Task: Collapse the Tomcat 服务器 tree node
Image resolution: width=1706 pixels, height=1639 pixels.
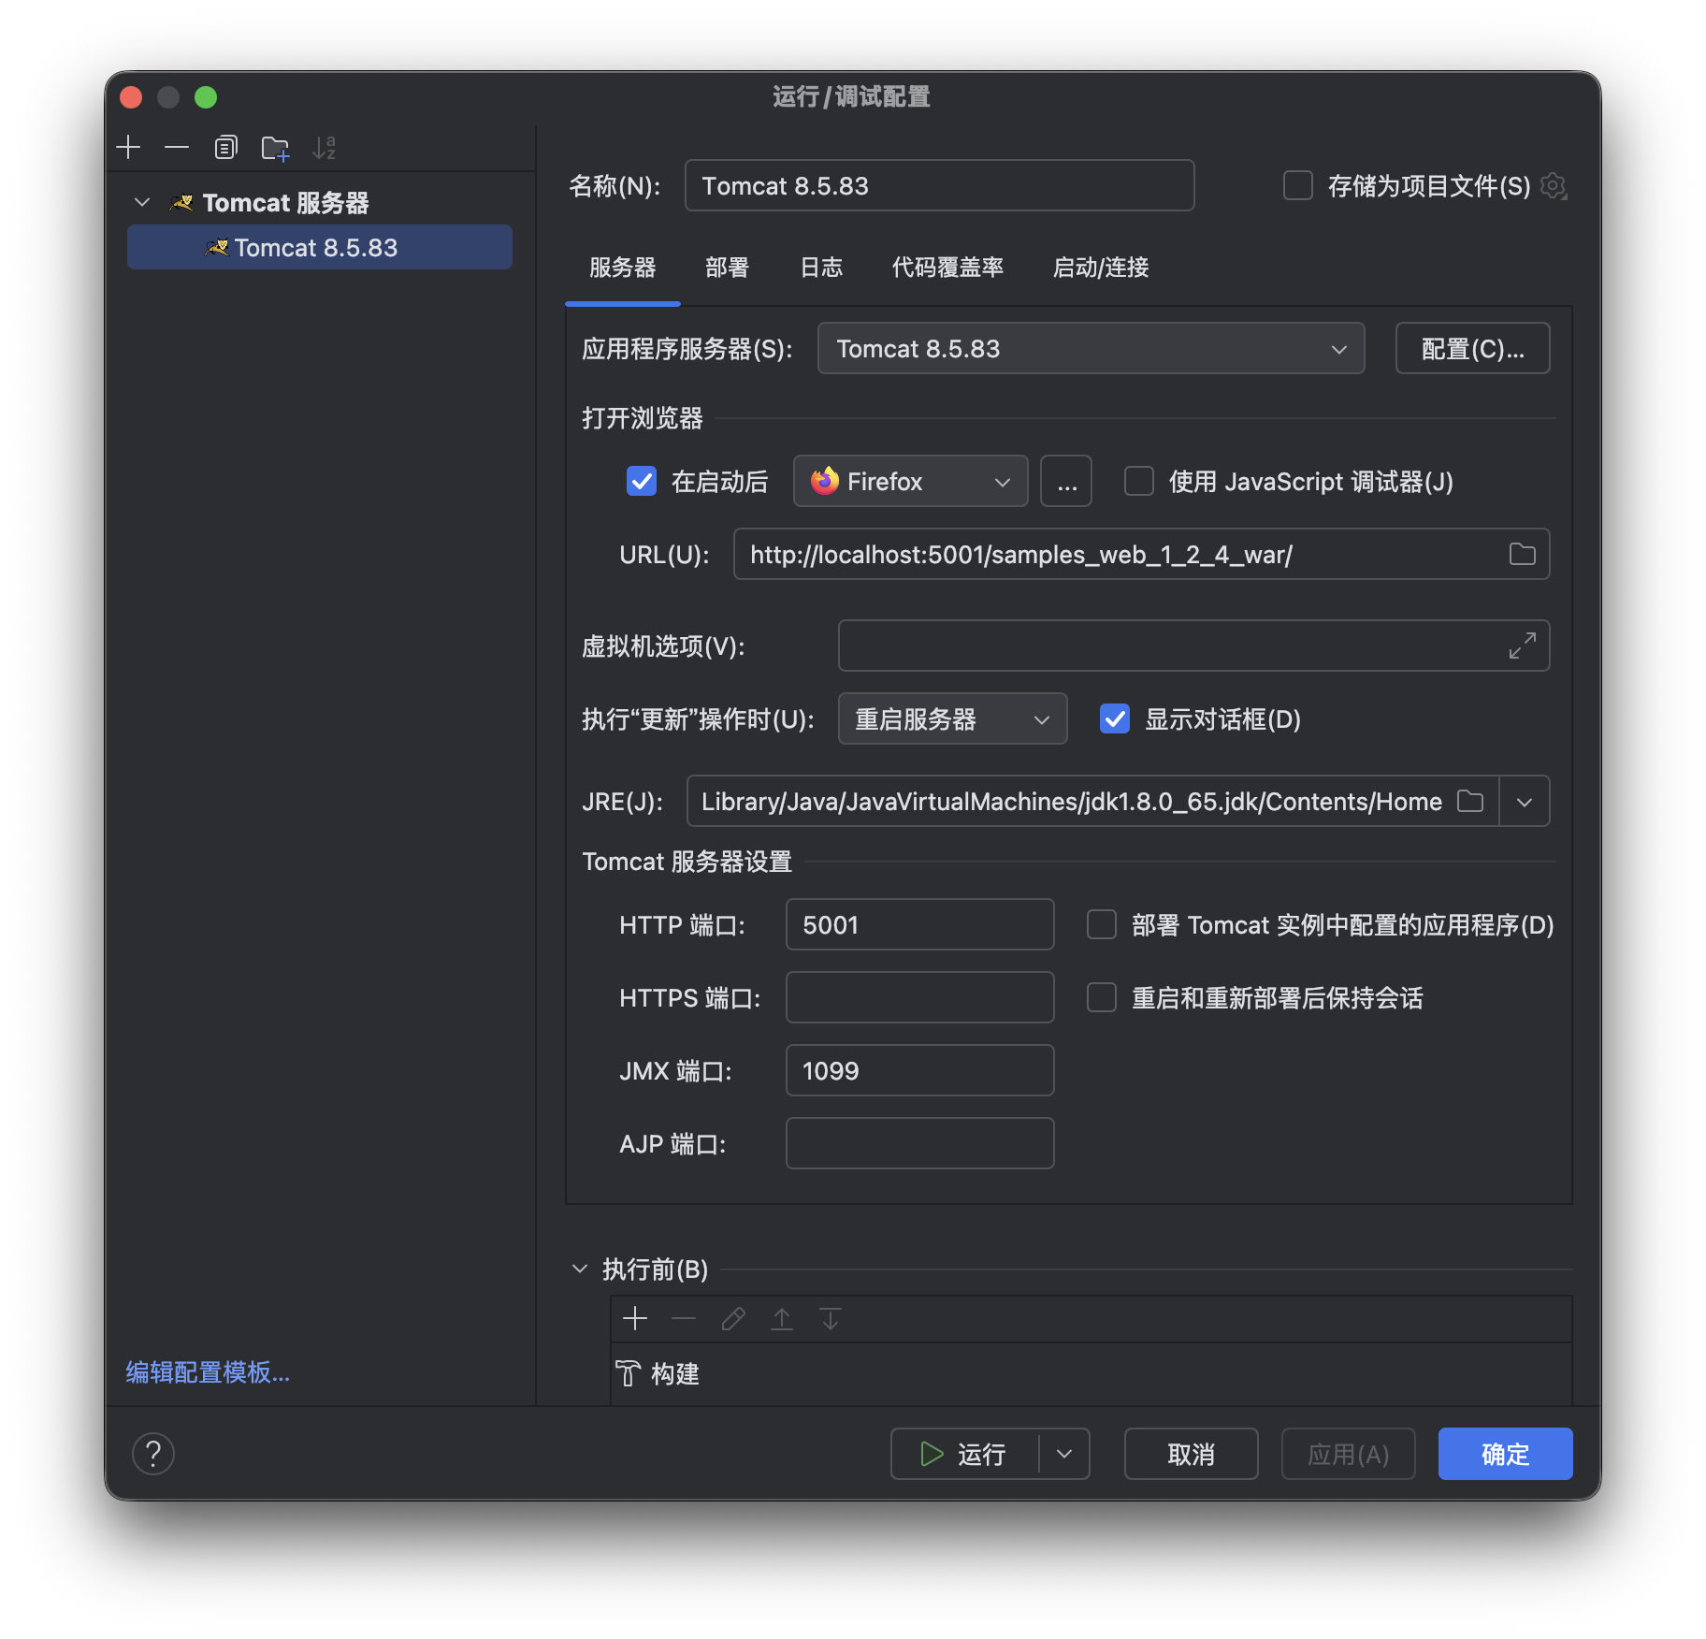Action: (x=142, y=202)
